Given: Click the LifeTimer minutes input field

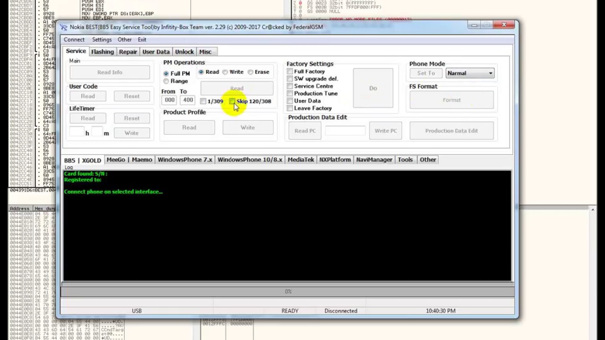Looking at the screenshot, I should point(97,133).
